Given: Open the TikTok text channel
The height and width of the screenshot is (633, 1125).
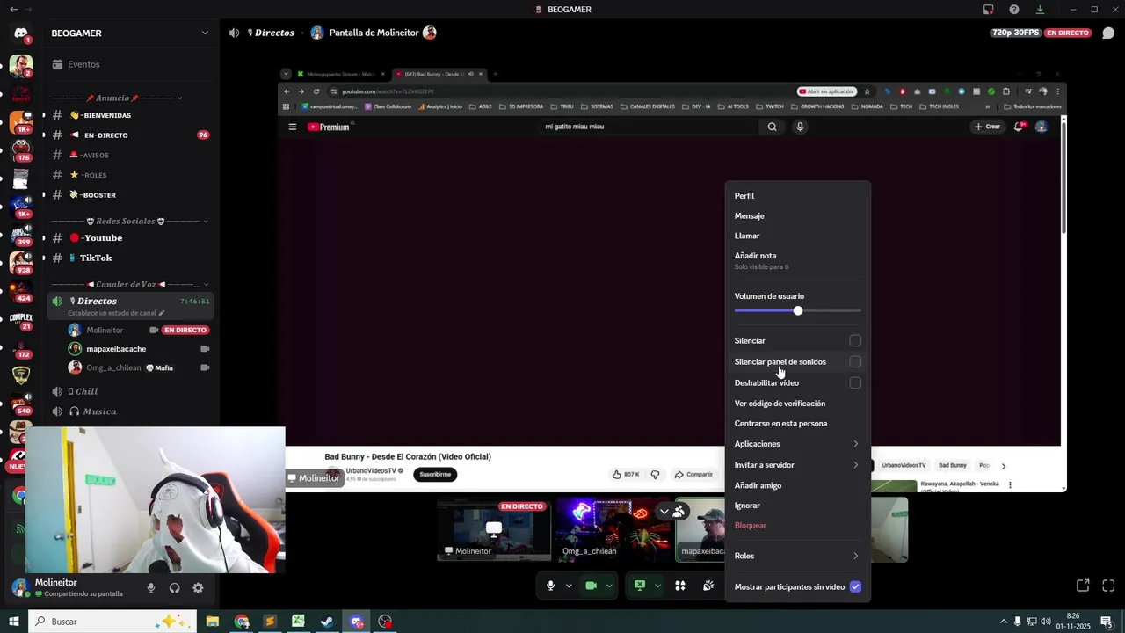Looking at the screenshot, I should [x=131, y=258].
